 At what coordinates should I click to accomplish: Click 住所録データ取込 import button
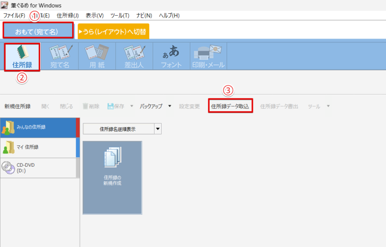pos(230,106)
